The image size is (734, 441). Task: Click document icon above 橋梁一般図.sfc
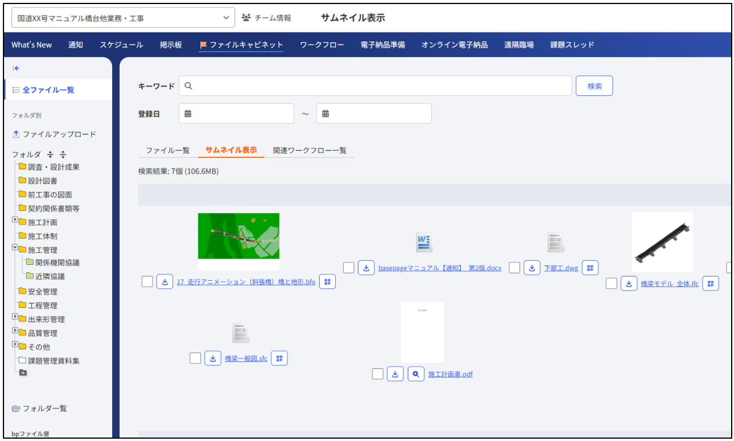pos(240,333)
